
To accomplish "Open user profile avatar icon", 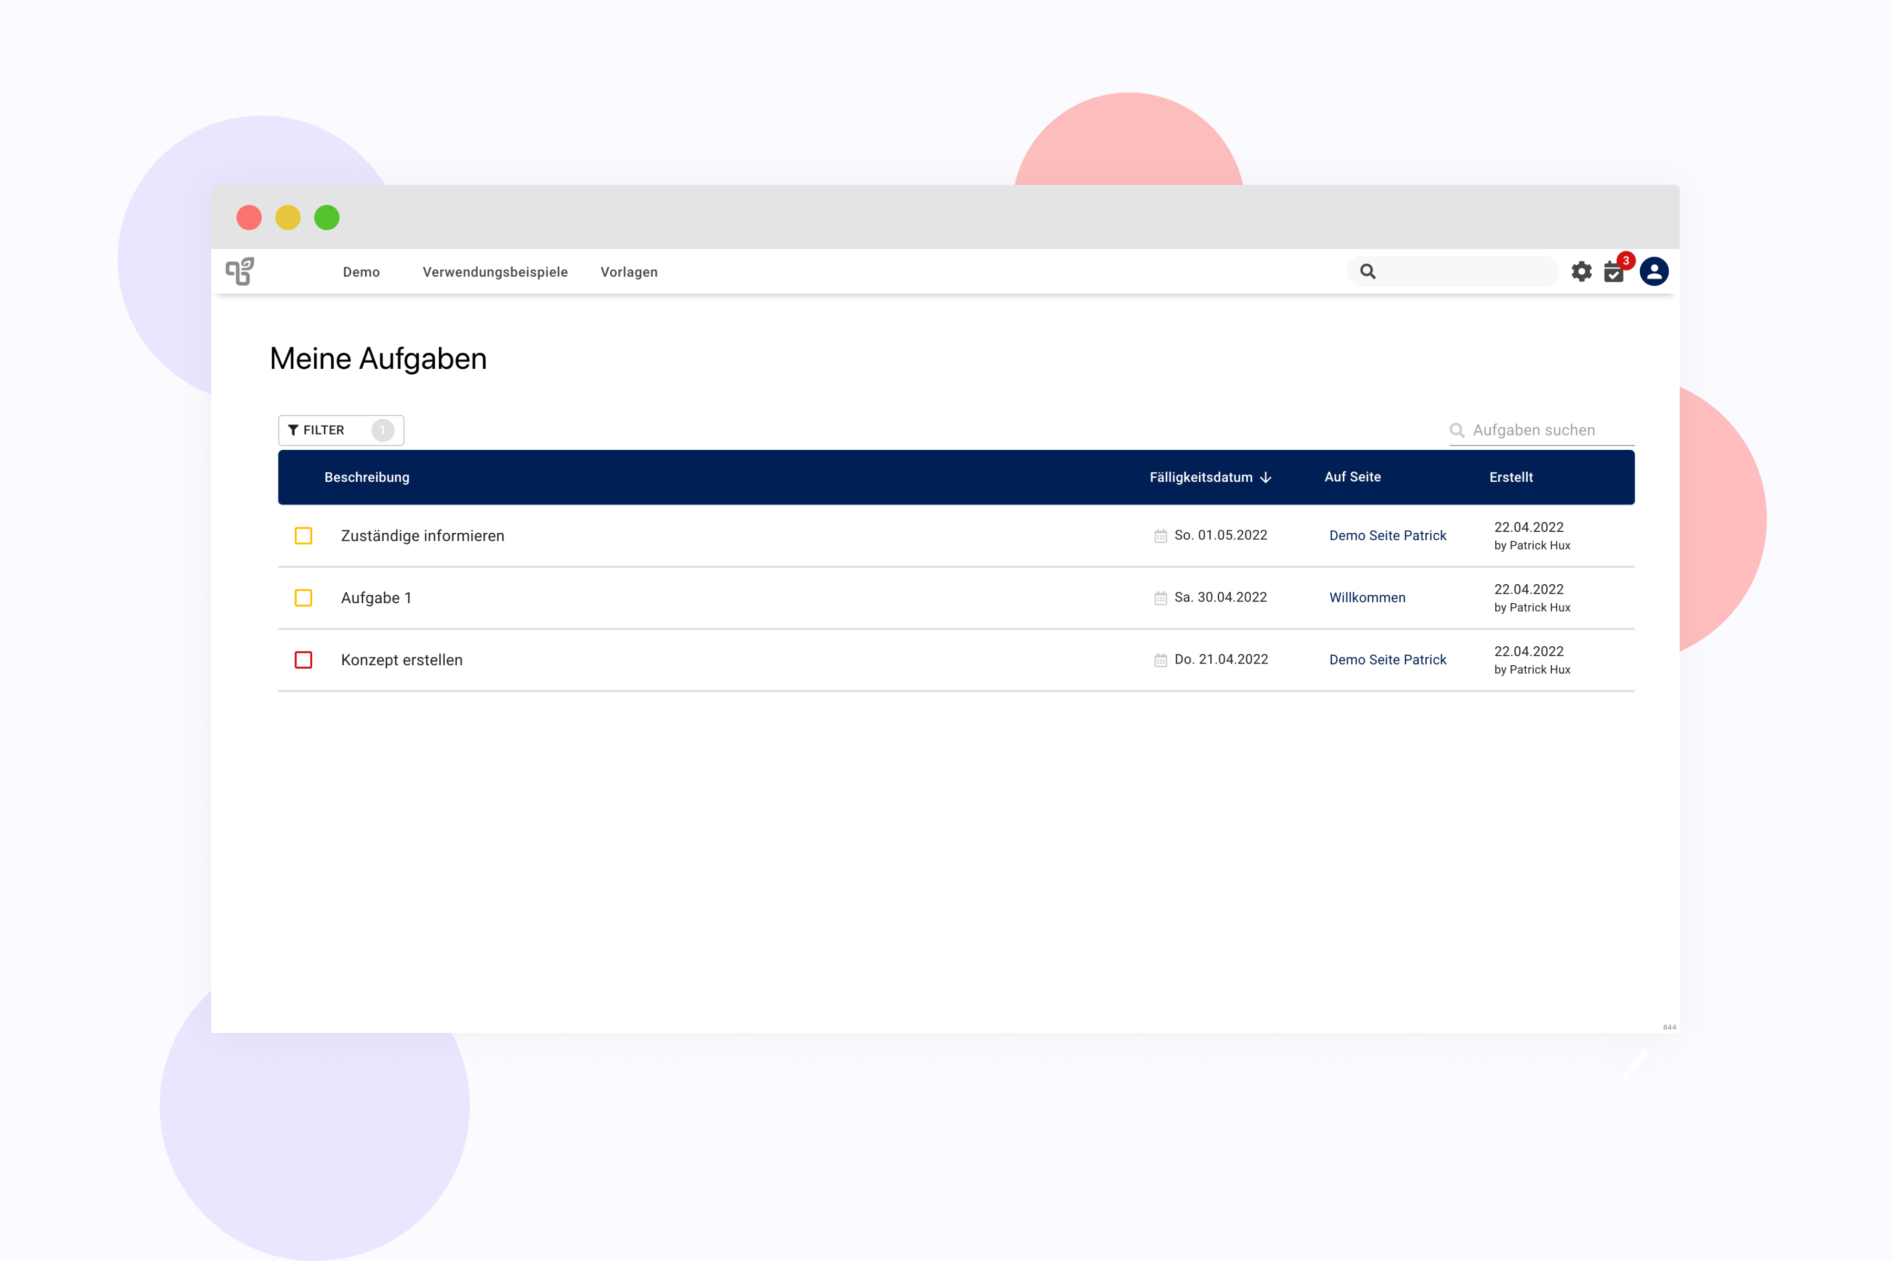I will click(1654, 272).
